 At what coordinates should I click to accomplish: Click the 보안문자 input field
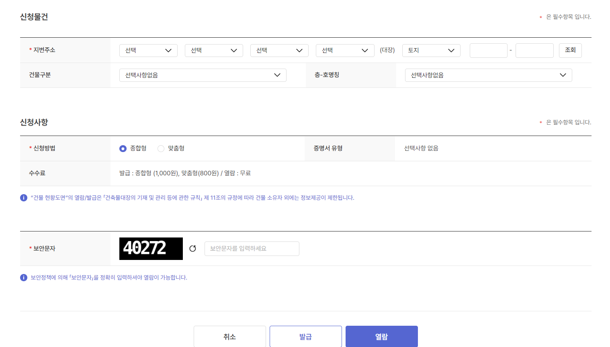(252, 248)
